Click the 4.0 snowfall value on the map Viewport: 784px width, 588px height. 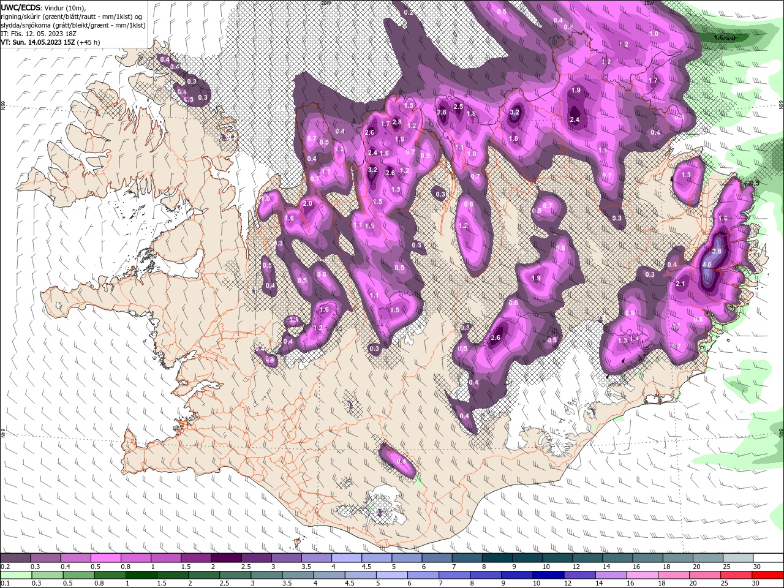tap(707, 265)
